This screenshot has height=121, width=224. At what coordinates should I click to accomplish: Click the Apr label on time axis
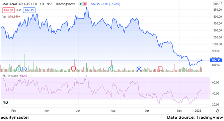(x=47, y=111)
